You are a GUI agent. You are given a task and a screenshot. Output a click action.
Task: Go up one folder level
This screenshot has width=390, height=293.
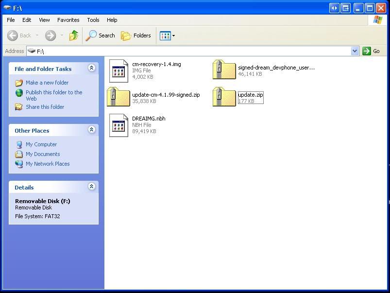pos(74,35)
